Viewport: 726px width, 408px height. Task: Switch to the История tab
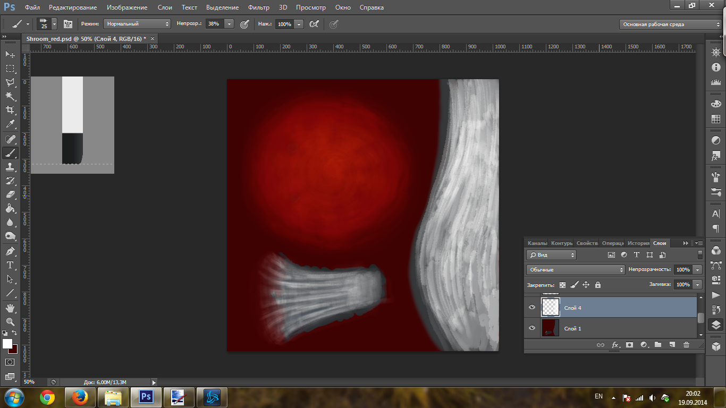click(x=638, y=243)
